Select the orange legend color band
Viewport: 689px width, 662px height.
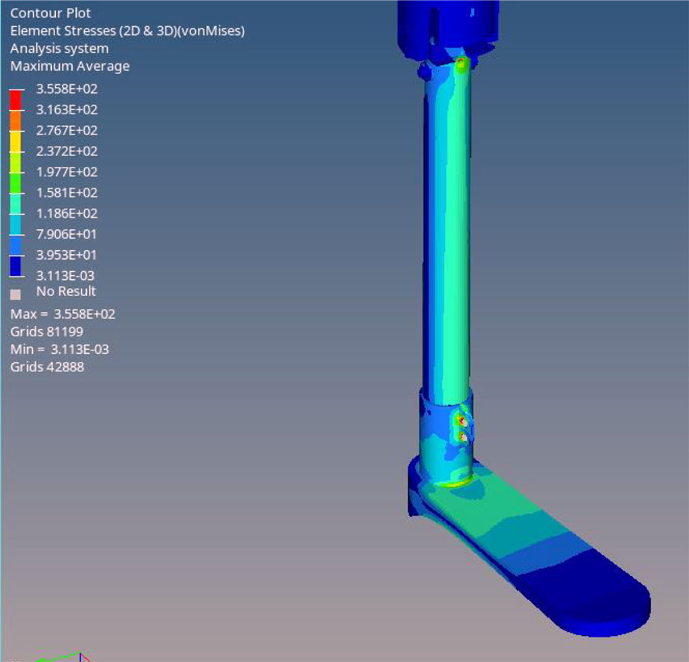click(x=15, y=120)
